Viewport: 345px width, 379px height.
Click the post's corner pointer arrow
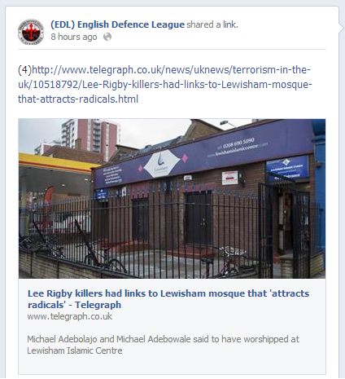(x=342, y=26)
